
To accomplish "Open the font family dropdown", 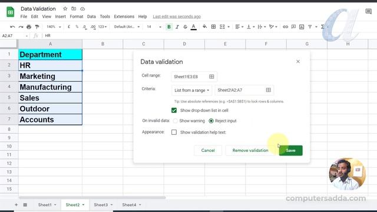I will 127,26.
